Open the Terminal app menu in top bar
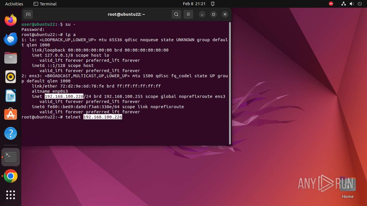 45,4
